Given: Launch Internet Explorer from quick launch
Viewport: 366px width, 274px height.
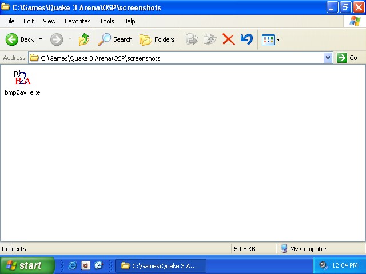Looking at the screenshot, I should pyautogui.click(x=73, y=265).
